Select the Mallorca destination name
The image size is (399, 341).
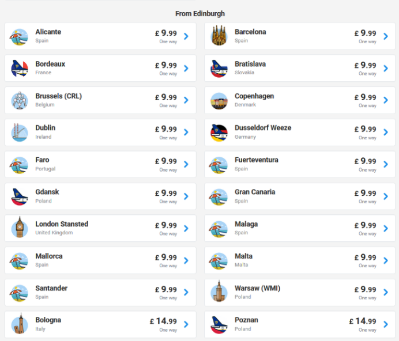[49, 256]
